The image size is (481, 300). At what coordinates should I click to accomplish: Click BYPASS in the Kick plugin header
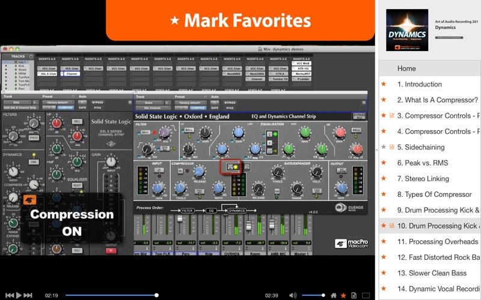[x=97, y=102]
